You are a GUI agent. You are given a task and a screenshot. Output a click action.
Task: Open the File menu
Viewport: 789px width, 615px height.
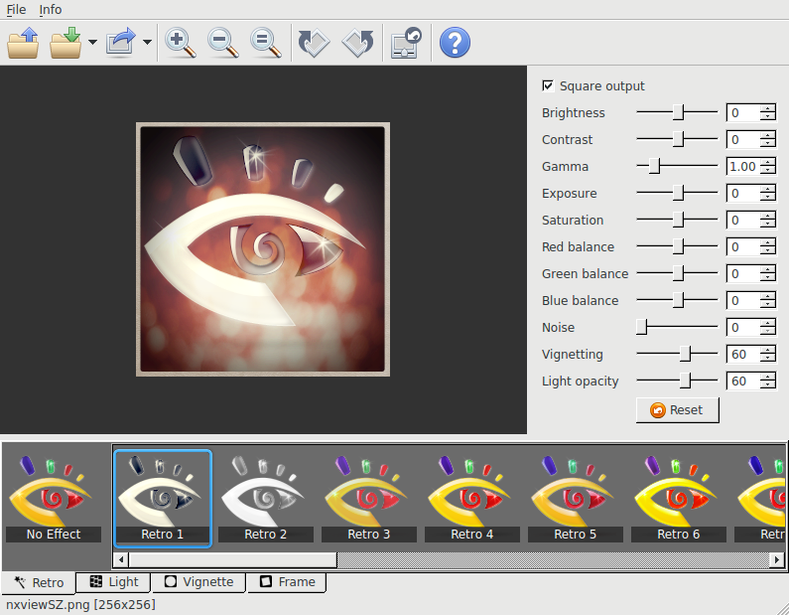click(x=16, y=9)
